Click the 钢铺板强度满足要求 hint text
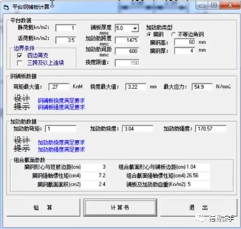Image resolution: width=241 pixels, height=229 pixels. [61, 107]
